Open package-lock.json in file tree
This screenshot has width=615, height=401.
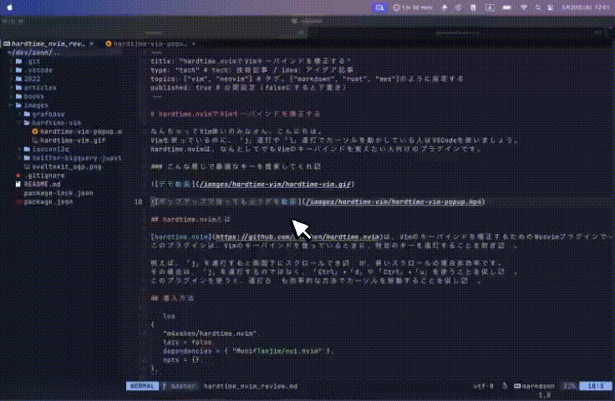tap(58, 193)
